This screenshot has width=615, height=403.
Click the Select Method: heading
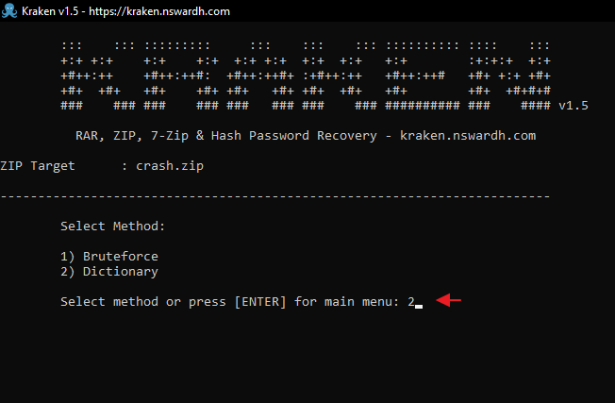click(112, 226)
